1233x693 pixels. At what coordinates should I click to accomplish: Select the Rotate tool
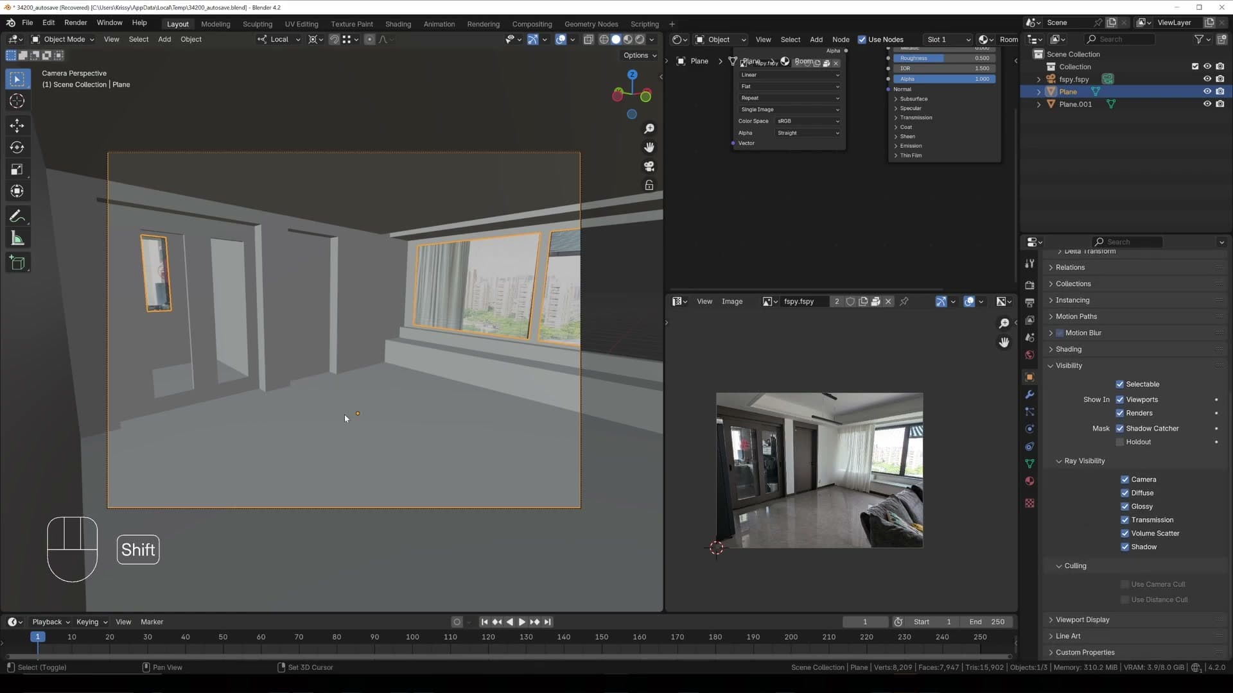click(x=17, y=148)
